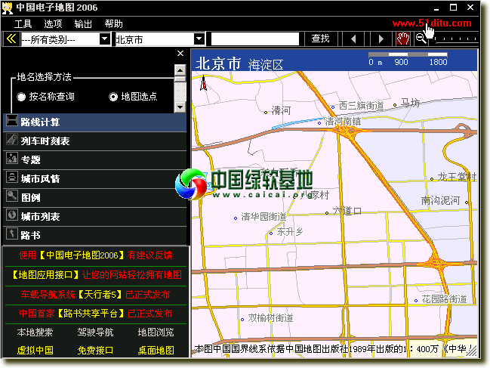This screenshot has width=490, height=368.
Task: Open the 输出 menu
Action: tap(83, 24)
